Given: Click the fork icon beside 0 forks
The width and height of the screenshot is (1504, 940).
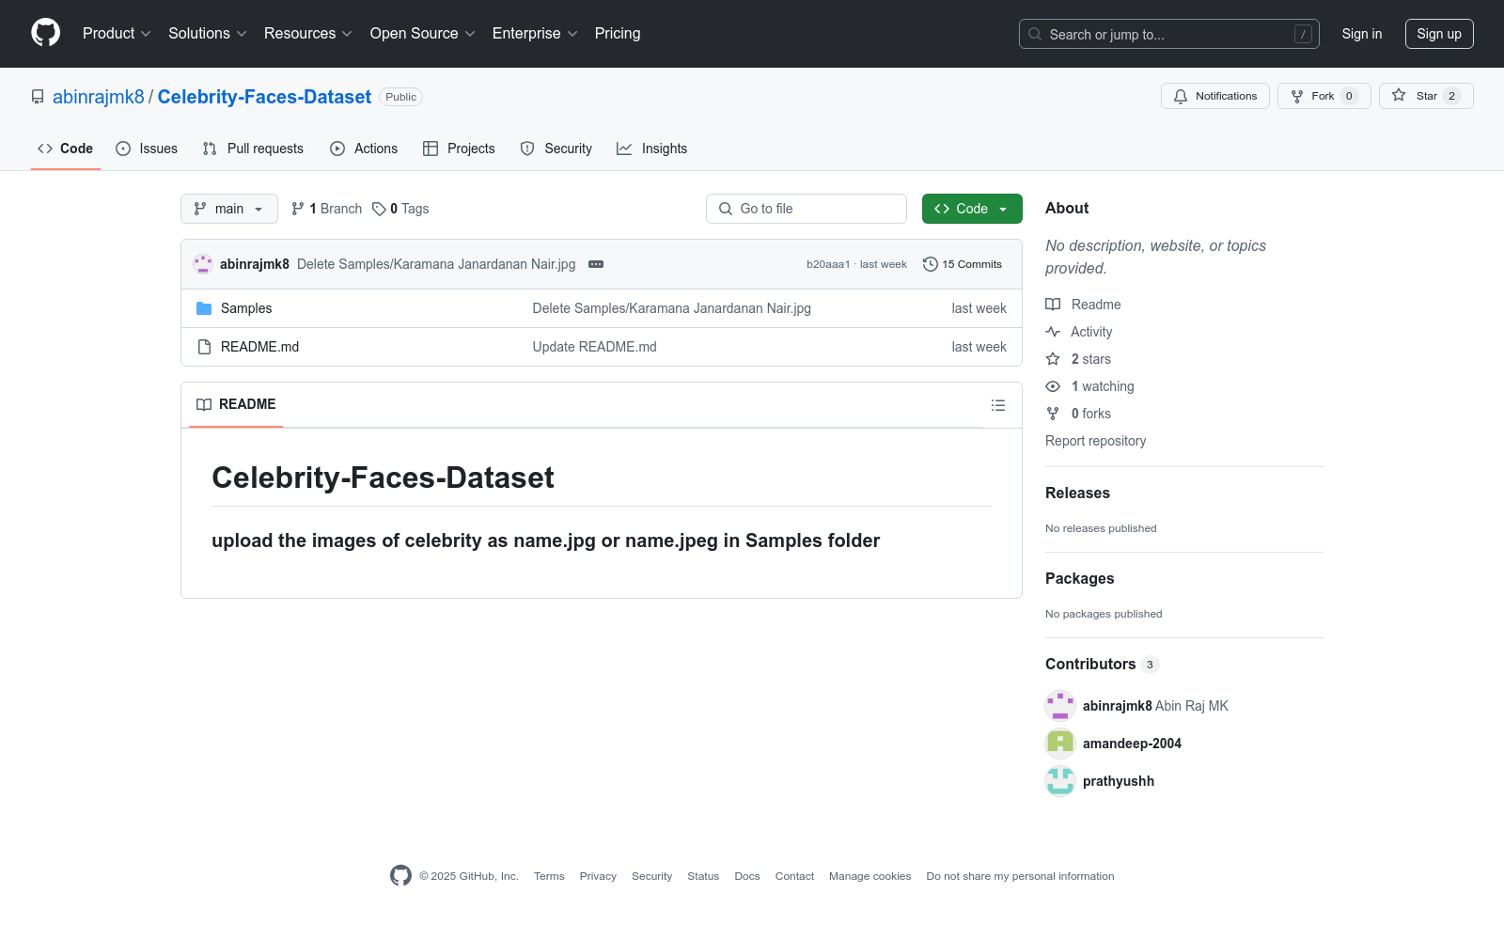Looking at the screenshot, I should click(1053, 414).
